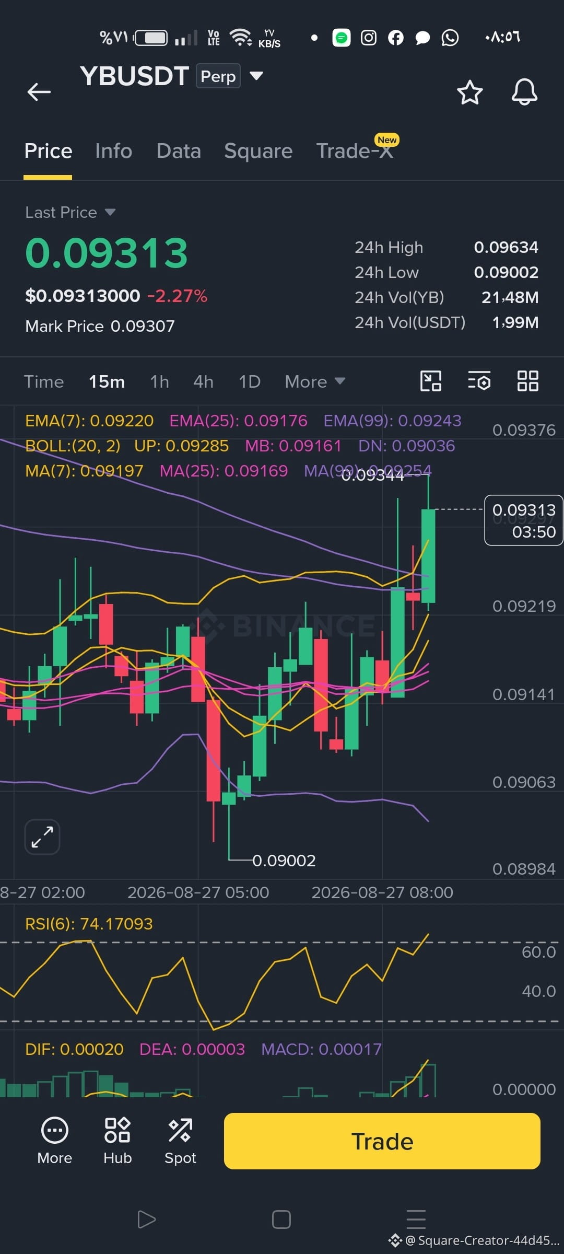Tap the Facebook notification icon
The width and height of the screenshot is (564, 1254).
(x=396, y=38)
